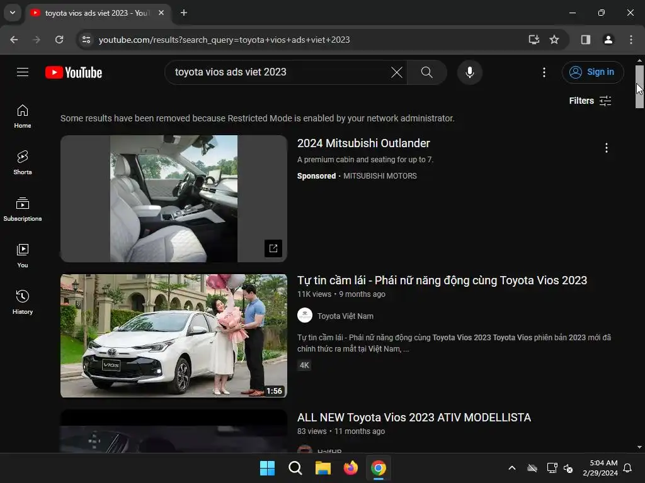This screenshot has height=483, width=645.
Task: Toggle the Chrome side panel
Action: (585, 40)
